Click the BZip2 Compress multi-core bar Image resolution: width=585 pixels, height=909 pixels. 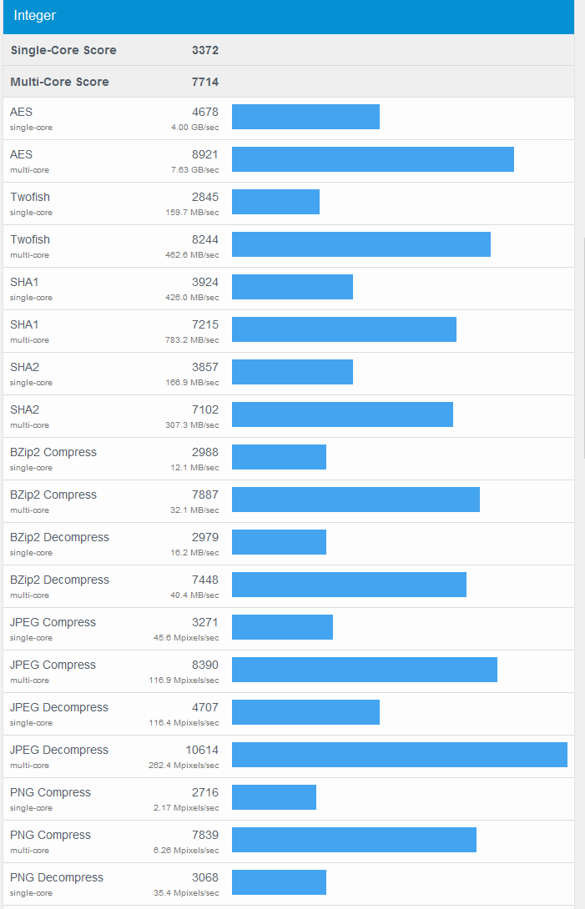pos(356,500)
